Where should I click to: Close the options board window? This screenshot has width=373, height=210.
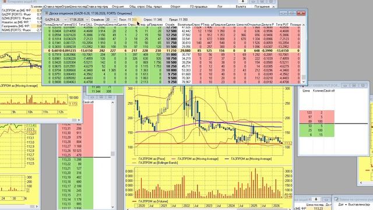[301, 13]
